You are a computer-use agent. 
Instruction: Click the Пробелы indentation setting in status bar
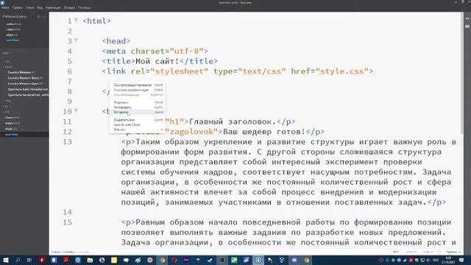pos(453,252)
